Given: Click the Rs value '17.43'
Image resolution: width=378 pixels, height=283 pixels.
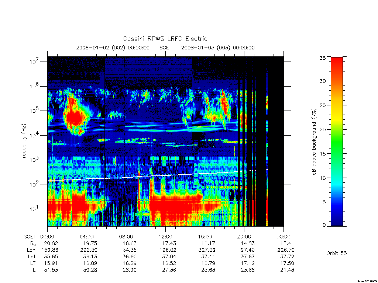Looking at the screenshot, I should (169, 243).
